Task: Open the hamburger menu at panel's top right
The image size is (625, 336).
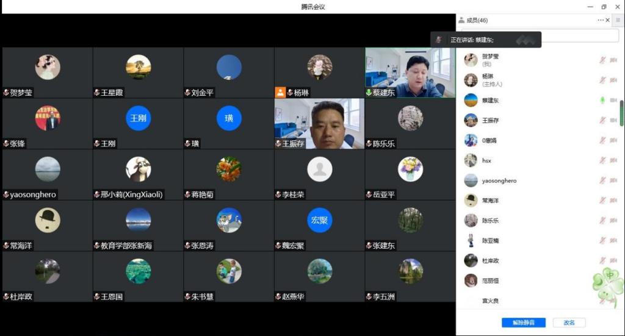Action: (x=618, y=20)
